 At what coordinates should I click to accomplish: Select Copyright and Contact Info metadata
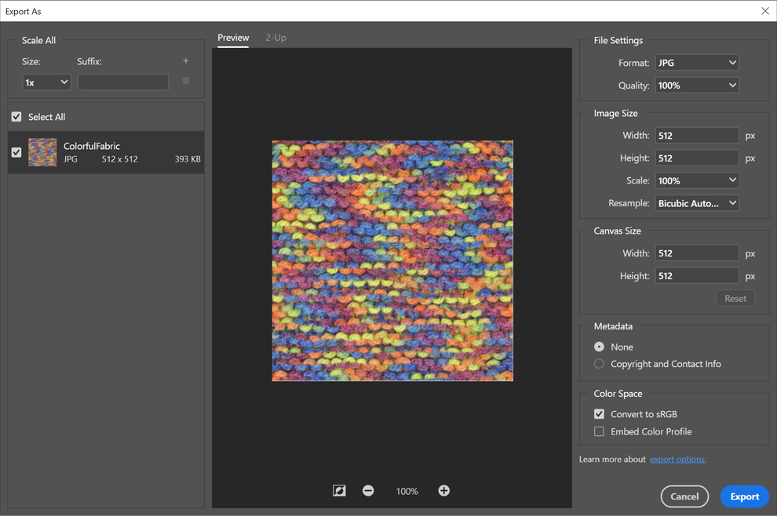click(x=600, y=364)
